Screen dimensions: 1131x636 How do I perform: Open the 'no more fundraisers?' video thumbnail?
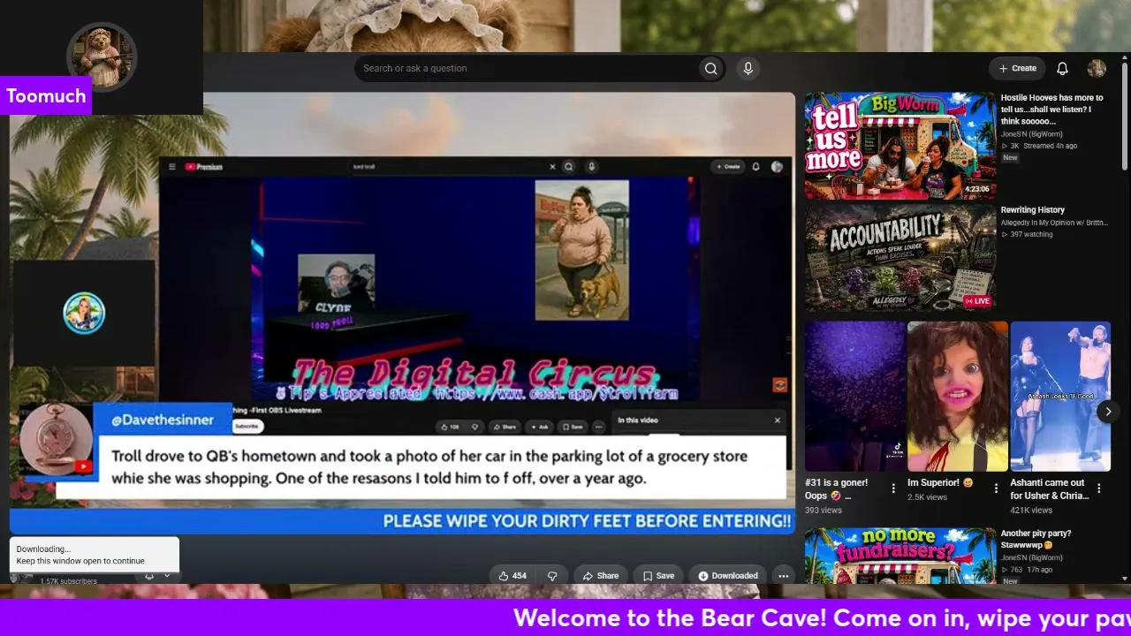coord(899,556)
